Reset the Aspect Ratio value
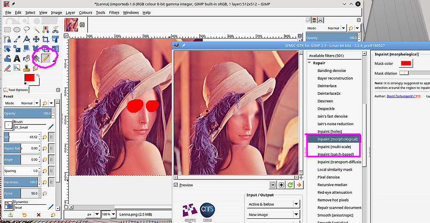This screenshot has width=430, height=223. coord(45,148)
